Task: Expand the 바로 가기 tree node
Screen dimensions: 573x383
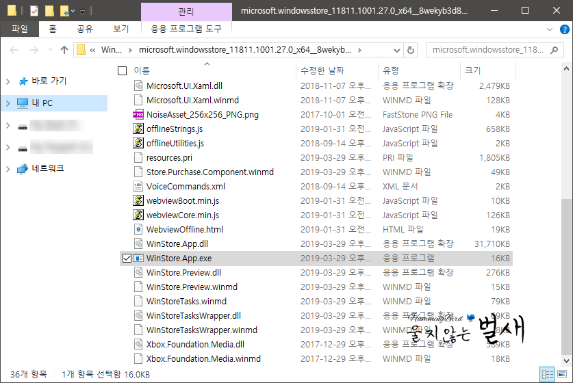Action: click(8, 81)
